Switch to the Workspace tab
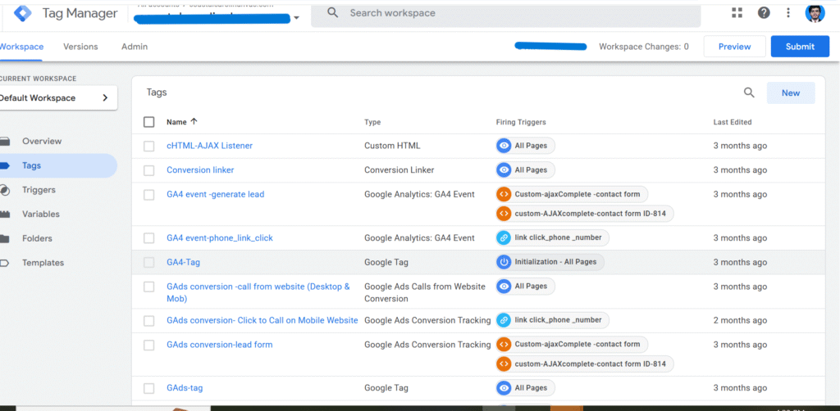The height and width of the screenshot is (411, 840). 21,47
